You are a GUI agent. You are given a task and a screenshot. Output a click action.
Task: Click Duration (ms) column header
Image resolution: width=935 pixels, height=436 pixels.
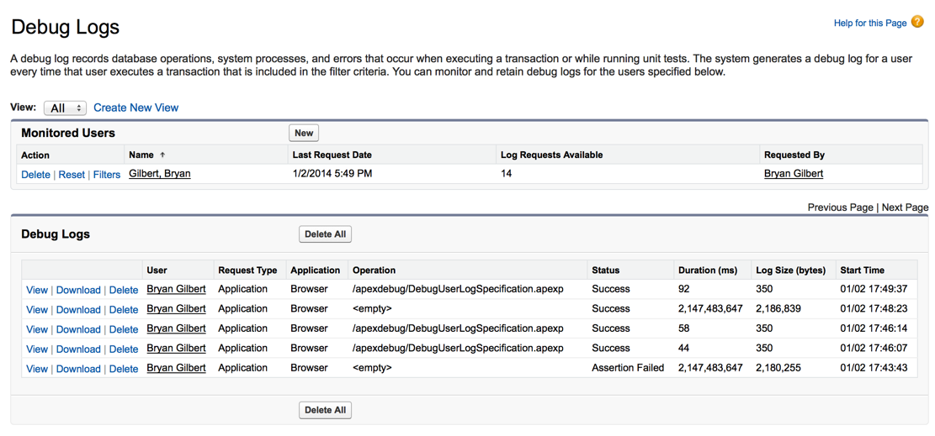(707, 270)
